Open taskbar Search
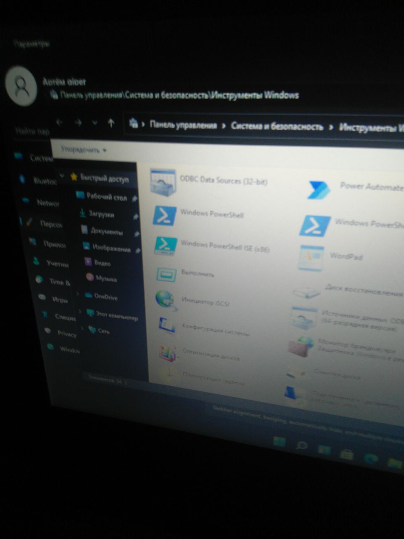 tap(301, 446)
